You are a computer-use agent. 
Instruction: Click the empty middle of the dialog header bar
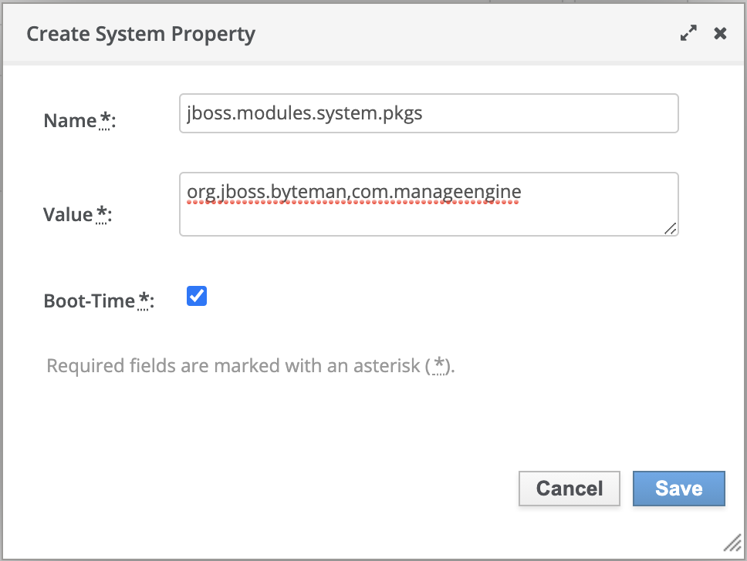tap(463, 34)
